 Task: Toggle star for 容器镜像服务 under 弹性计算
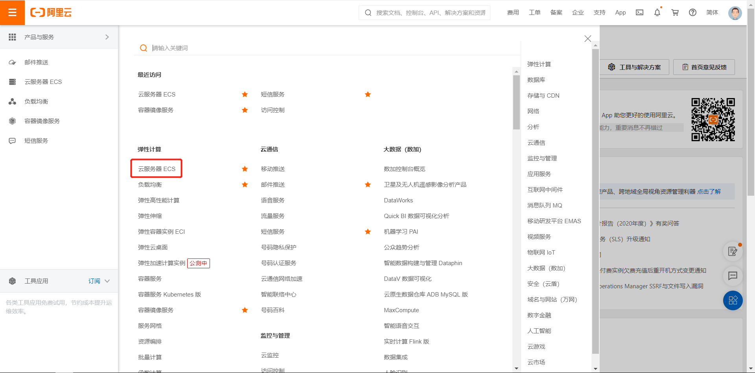245,310
